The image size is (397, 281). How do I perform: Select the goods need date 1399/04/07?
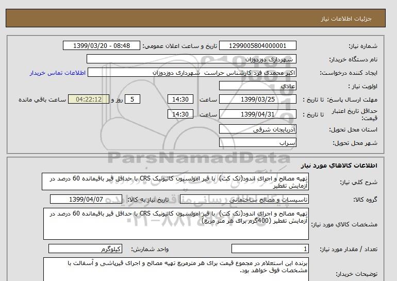click(x=86, y=199)
